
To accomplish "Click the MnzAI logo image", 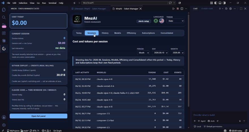I will [x=77, y=19].
